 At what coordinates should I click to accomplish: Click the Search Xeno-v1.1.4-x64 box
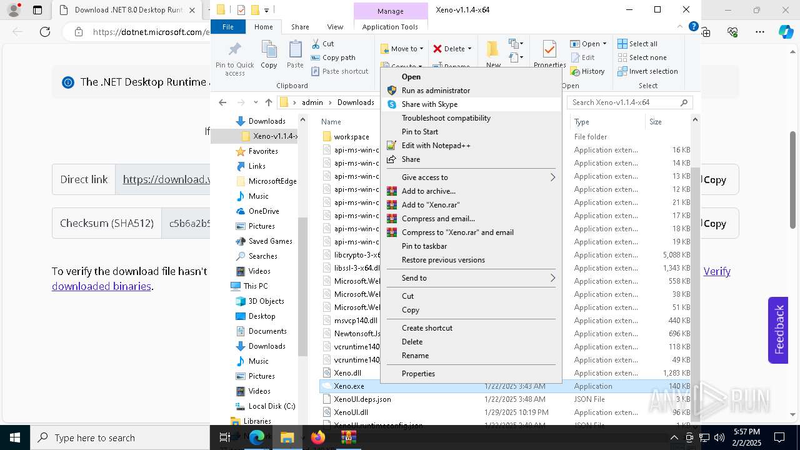(x=630, y=102)
